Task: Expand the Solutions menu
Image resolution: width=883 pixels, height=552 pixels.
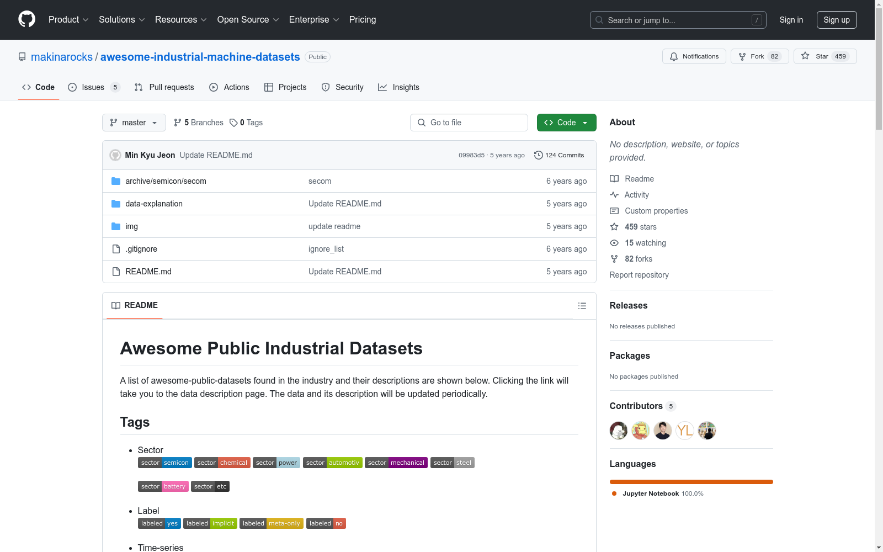Action: 122,20
